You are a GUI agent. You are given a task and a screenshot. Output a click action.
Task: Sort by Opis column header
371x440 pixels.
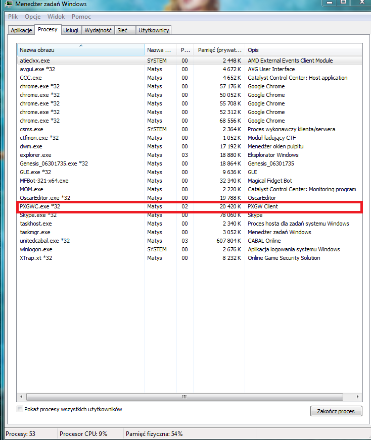tap(304, 50)
